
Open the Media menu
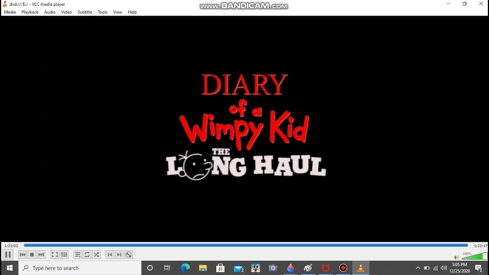(10, 12)
